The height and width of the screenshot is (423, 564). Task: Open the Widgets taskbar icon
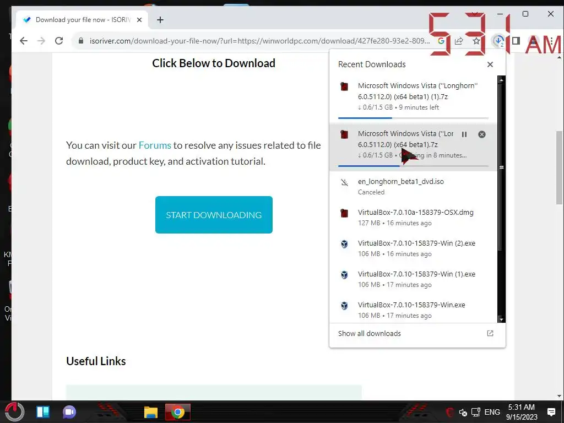click(x=43, y=412)
